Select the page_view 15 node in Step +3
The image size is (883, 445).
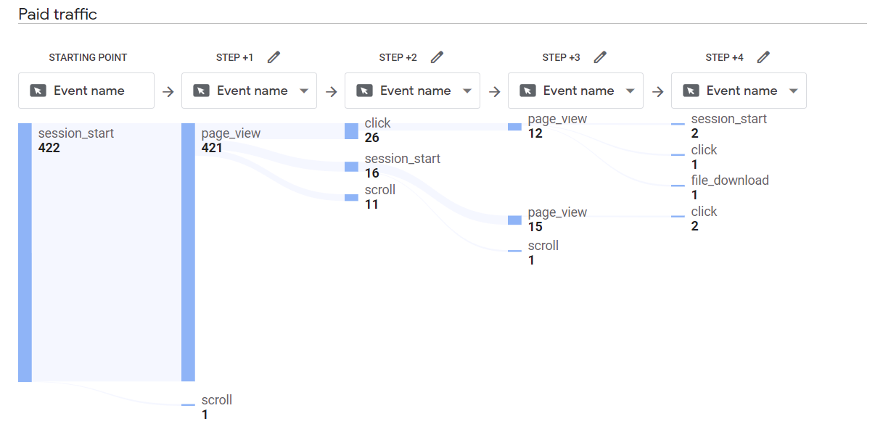coord(514,220)
